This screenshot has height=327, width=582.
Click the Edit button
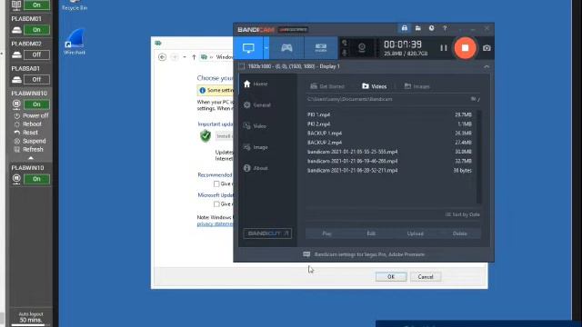[x=371, y=233]
